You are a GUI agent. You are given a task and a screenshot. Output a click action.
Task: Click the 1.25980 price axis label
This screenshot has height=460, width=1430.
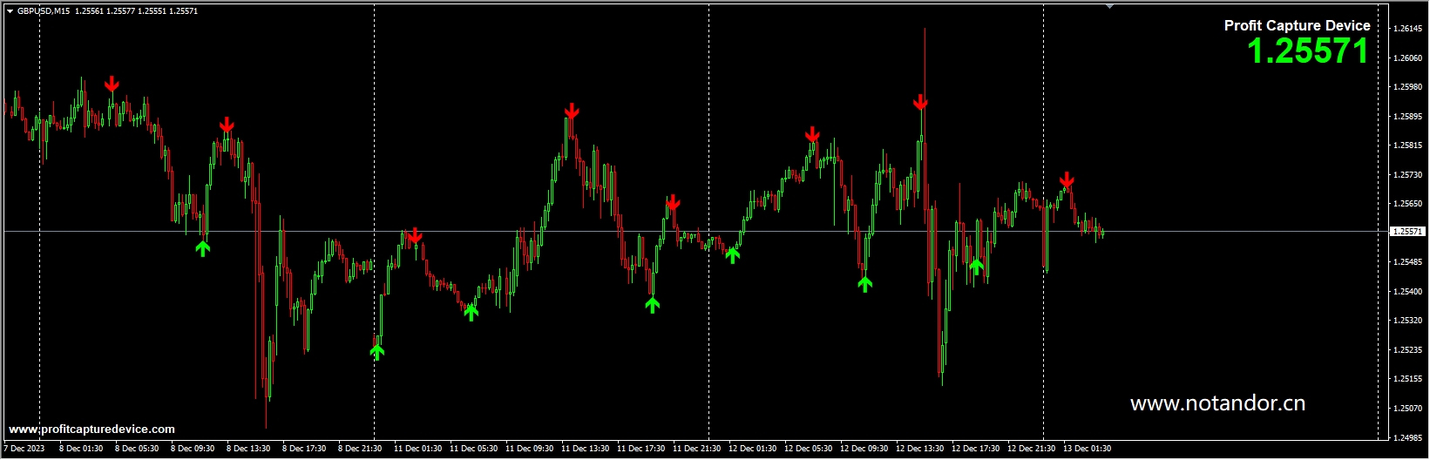(1408, 87)
